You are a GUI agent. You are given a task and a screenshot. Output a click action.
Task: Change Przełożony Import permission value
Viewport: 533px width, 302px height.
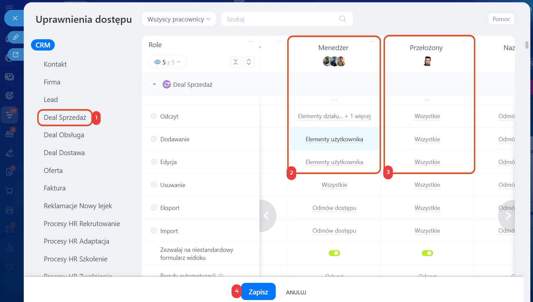click(x=427, y=231)
